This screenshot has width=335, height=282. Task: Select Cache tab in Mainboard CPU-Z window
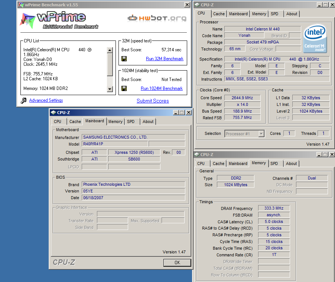click(x=75, y=121)
